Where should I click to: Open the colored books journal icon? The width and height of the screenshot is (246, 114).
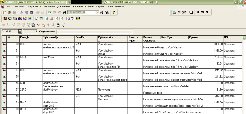pyautogui.click(x=5, y=19)
